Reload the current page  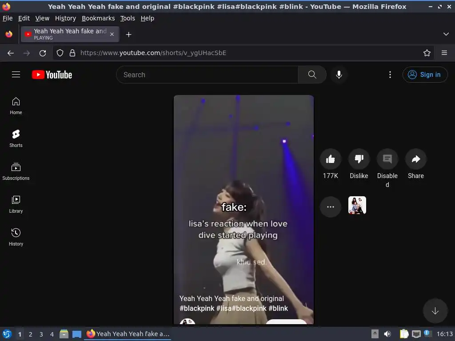[43, 53]
